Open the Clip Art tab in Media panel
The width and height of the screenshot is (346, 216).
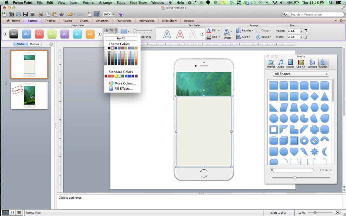[x=301, y=64]
